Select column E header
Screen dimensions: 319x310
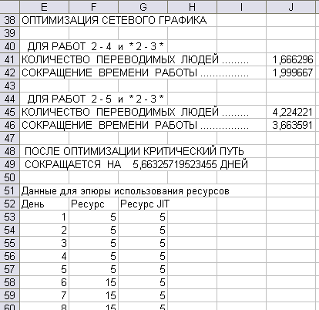coord(44,7)
